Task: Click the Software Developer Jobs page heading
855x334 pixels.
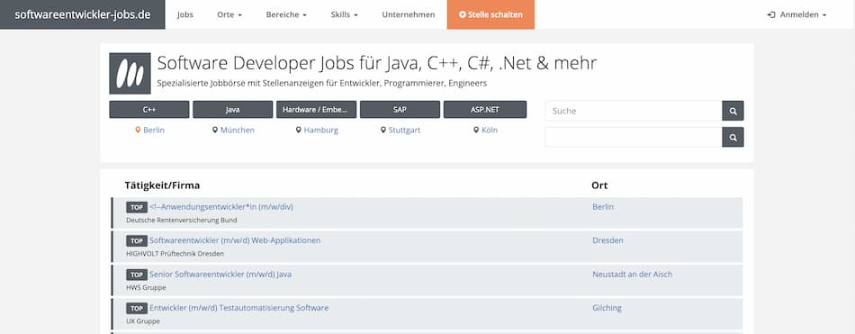Action: tap(377, 63)
